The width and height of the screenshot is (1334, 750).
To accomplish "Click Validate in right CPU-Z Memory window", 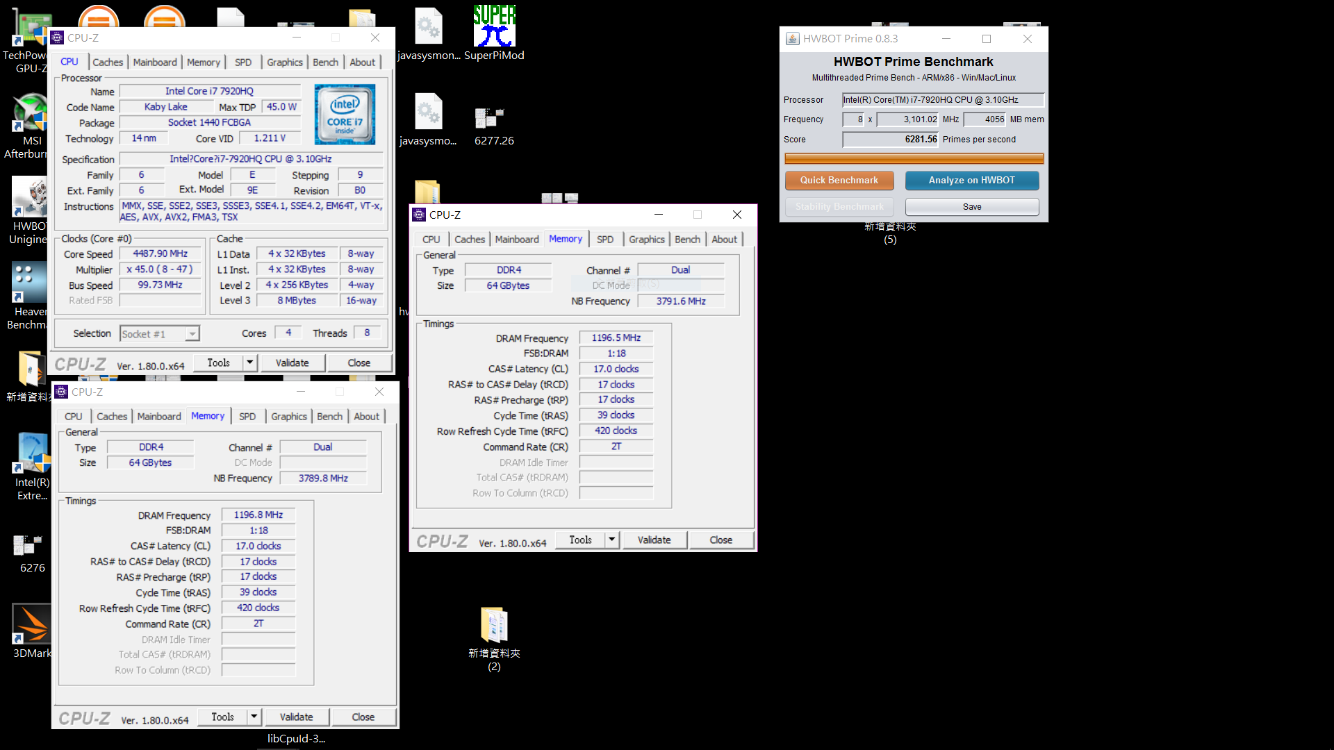I will pos(654,540).
